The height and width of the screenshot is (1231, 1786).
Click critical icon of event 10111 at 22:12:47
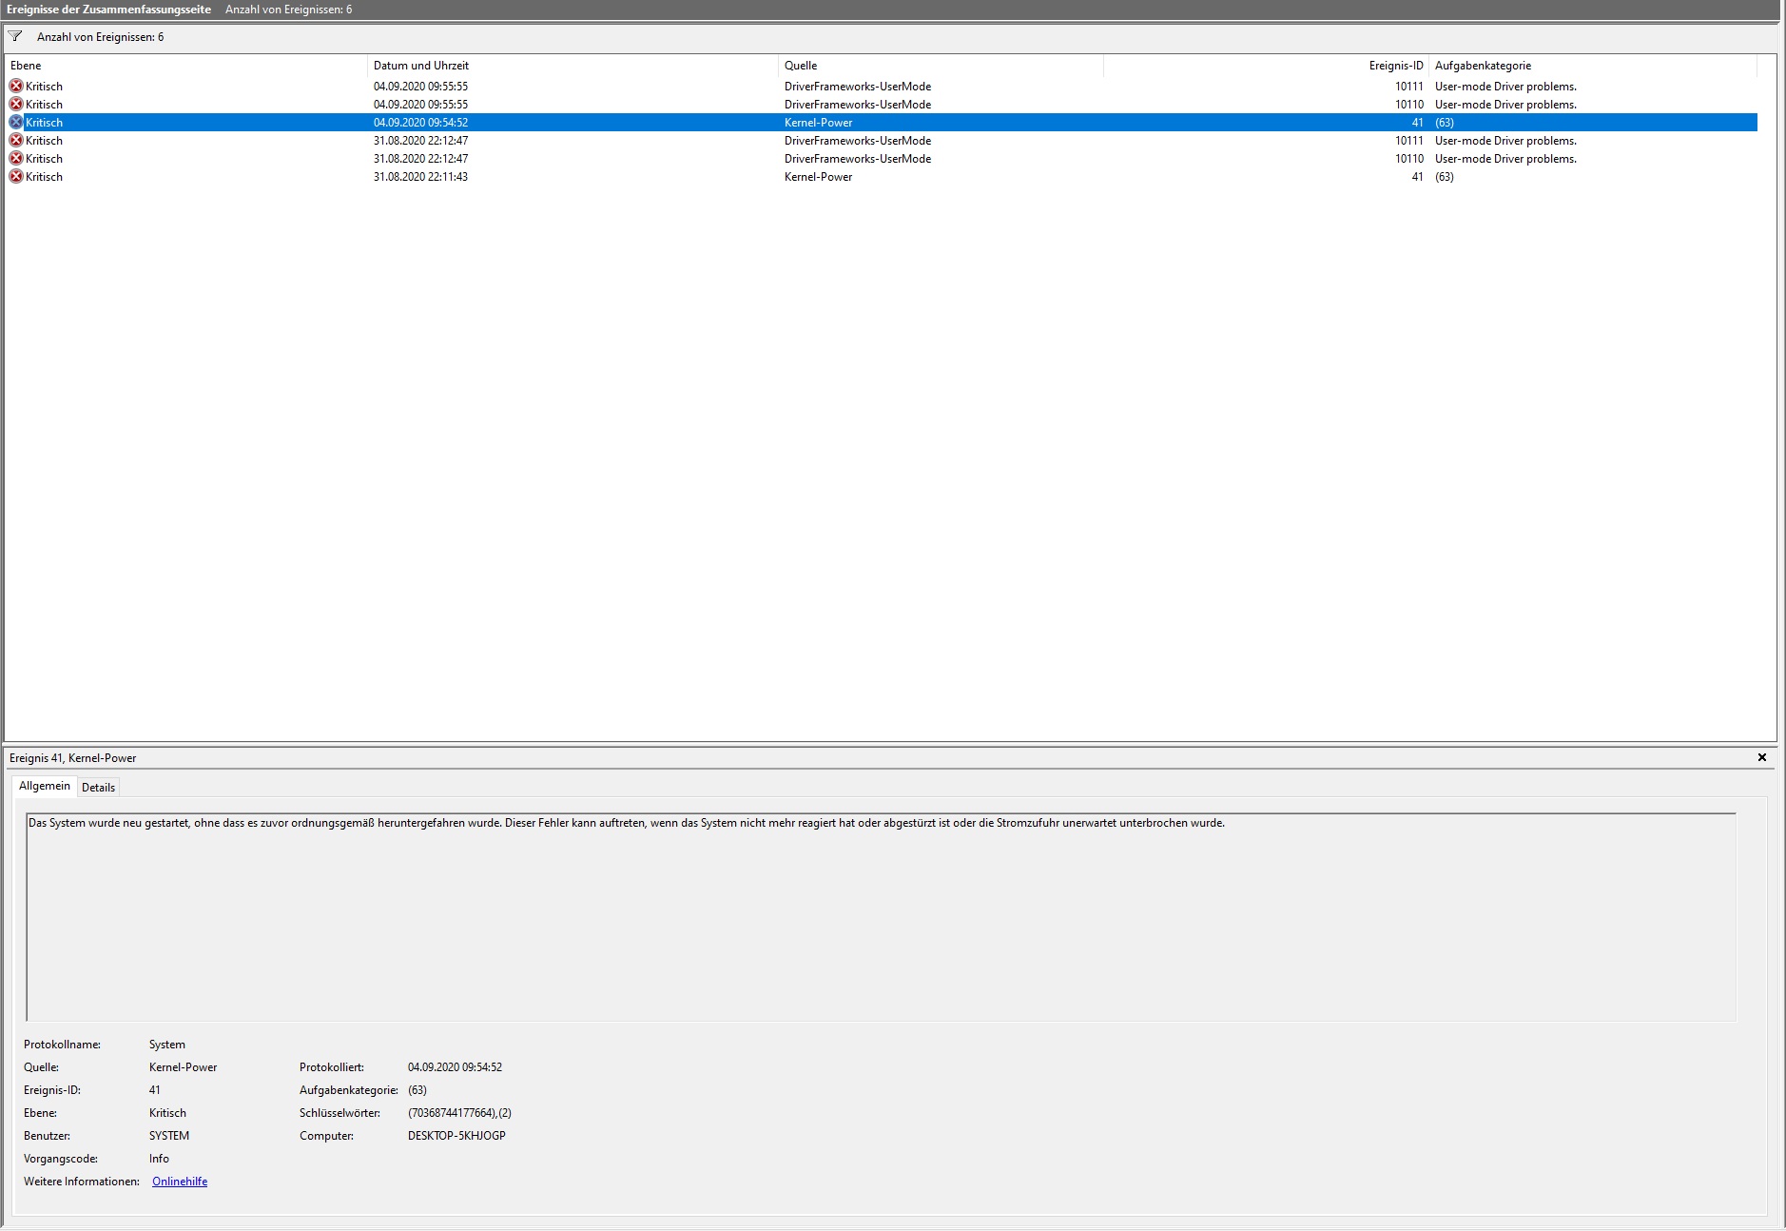pos(16,140)
